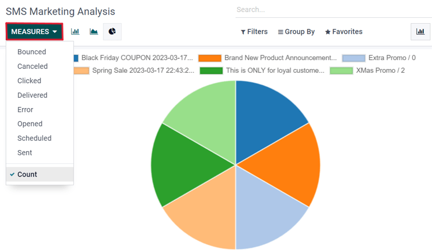Select the Canceled measure
Image resolution: width=432 pixels, height=250 pixels.
[x=32, y=66]
